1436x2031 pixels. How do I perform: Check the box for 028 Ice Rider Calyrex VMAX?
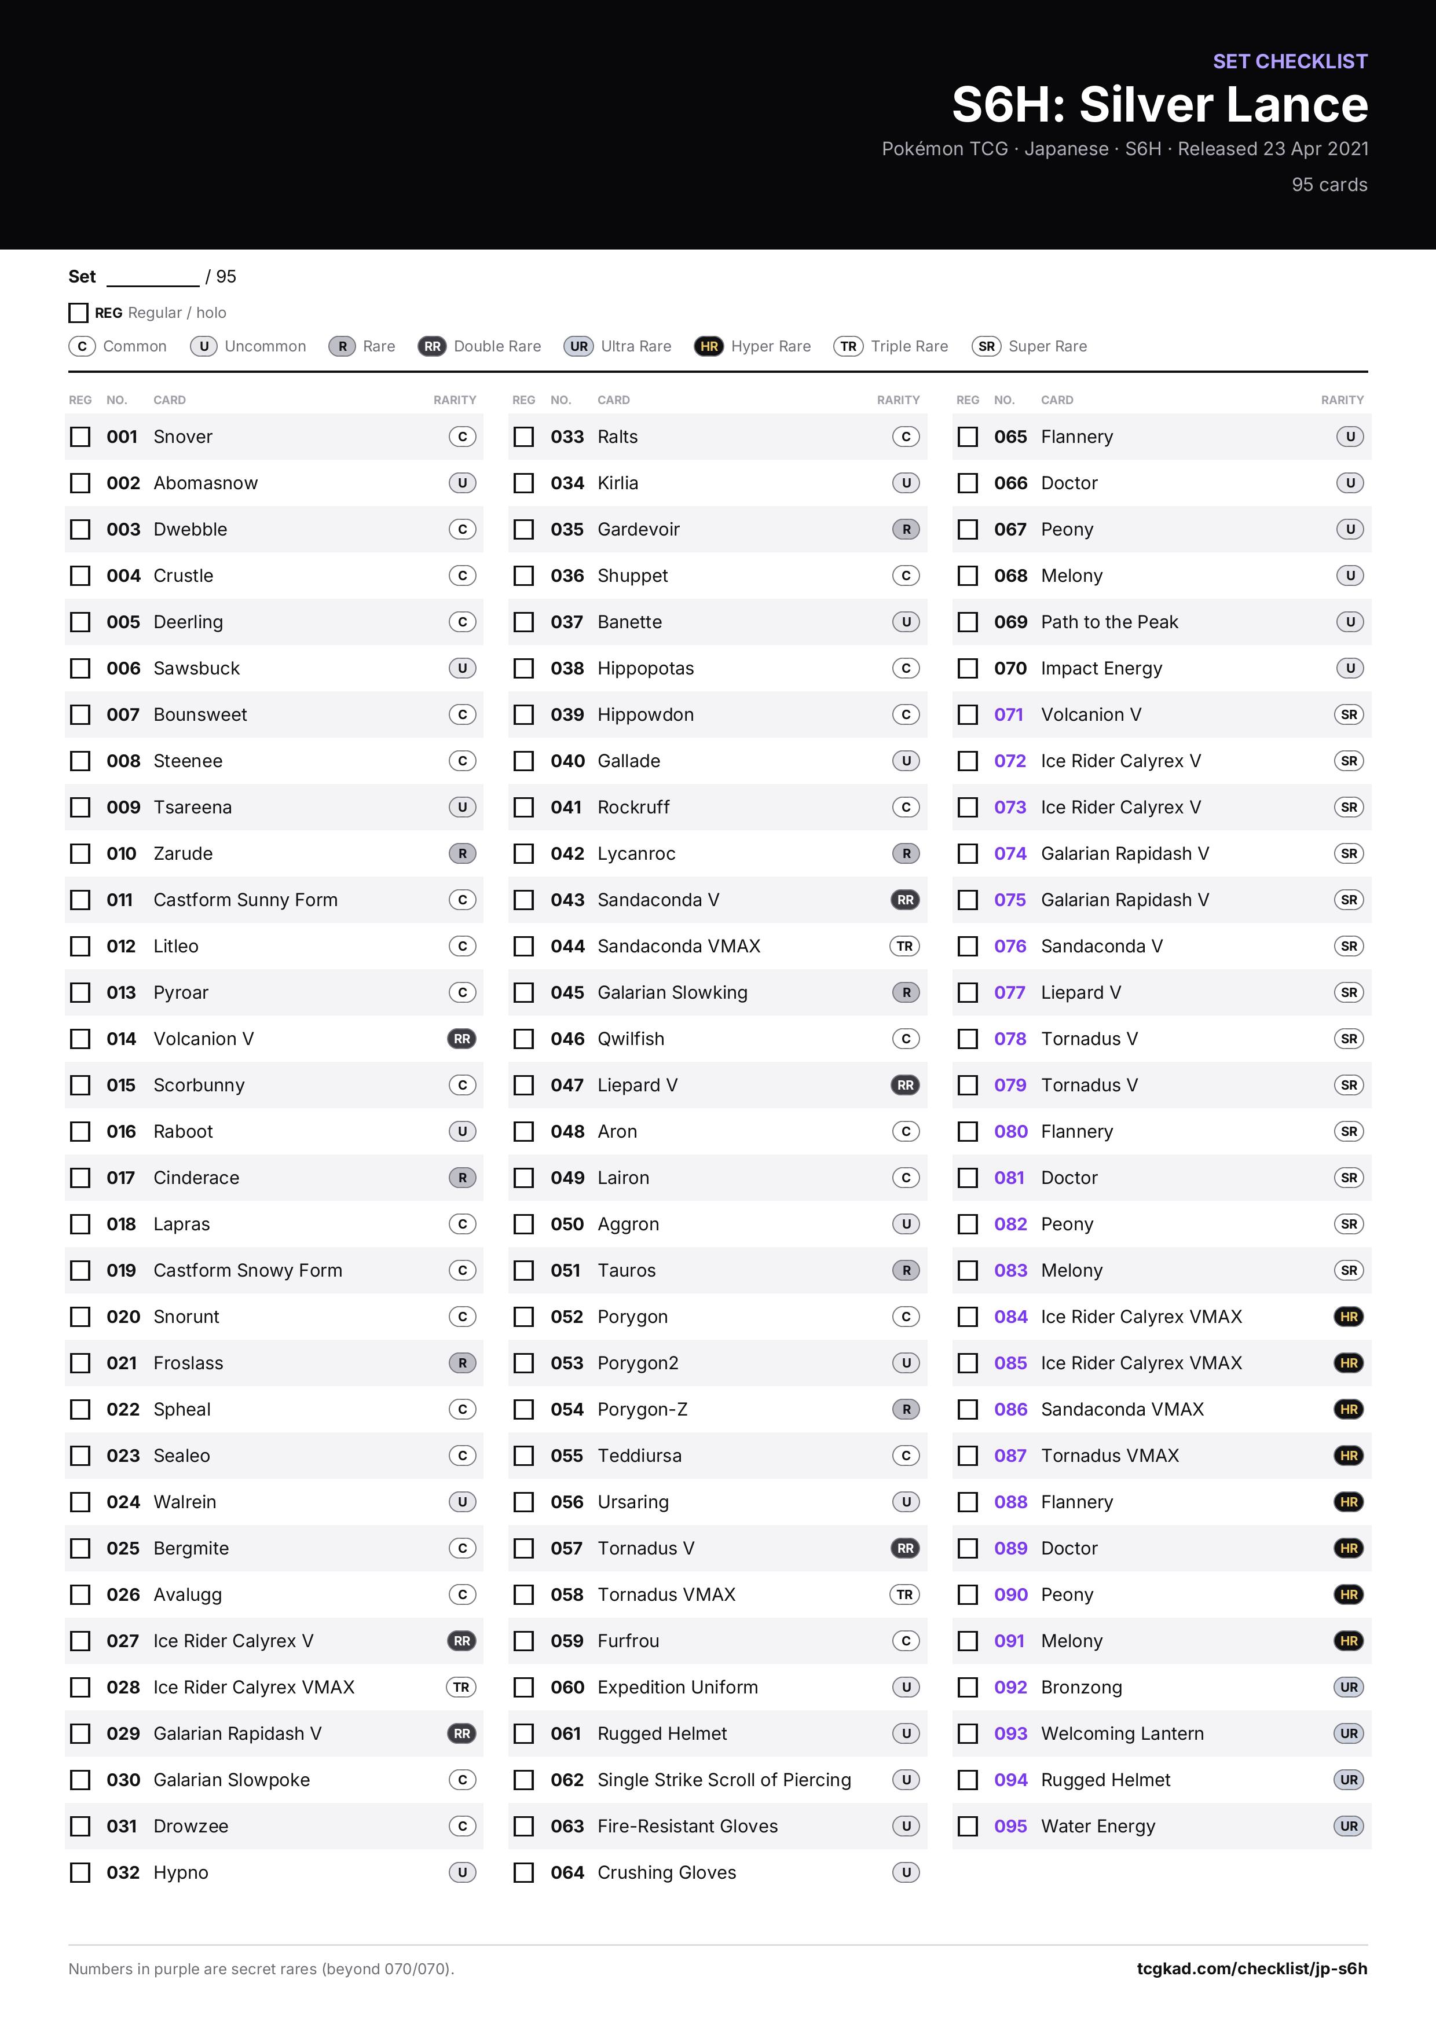[80, 1688]
